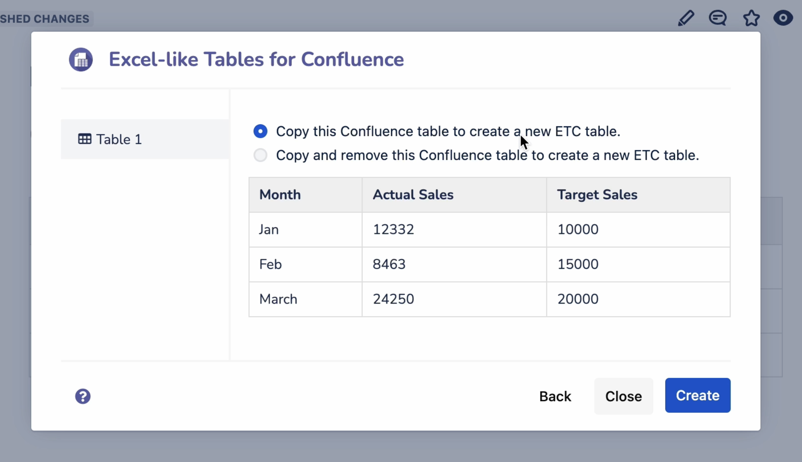The height and width of the screenshot is (462, 802).
Task: Select the copy Confluence table option
Action: pyautogui.click(x=260, y=131)
